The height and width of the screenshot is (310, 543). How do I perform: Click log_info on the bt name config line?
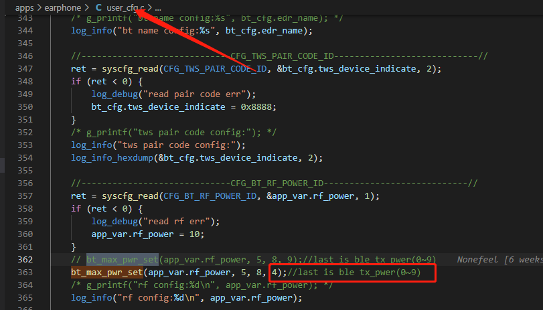92,31
